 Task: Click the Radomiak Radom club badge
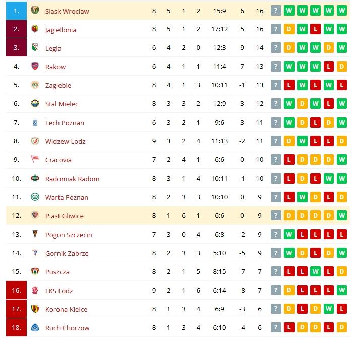pos(35,178)
